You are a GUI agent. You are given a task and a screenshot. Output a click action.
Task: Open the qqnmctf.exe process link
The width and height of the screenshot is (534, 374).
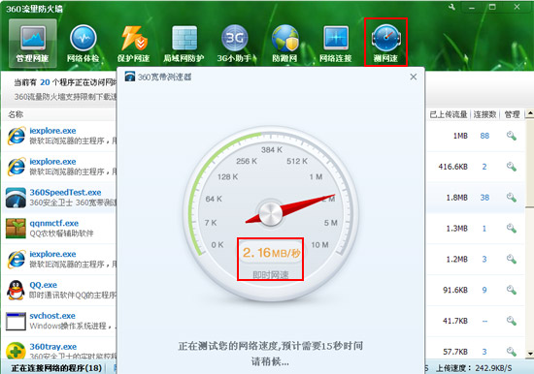(x=54, y=223)
